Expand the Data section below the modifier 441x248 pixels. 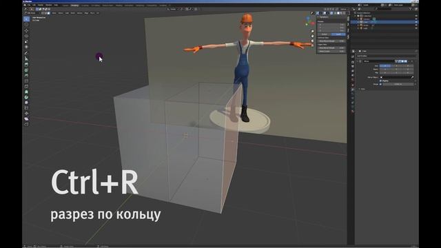360,89
